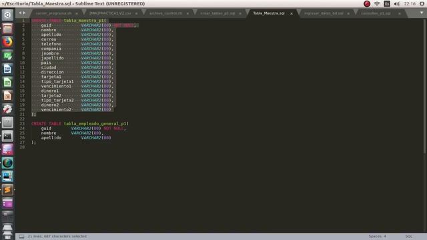Launch Firefox from the dock
This screenshot has width=427, height=240.
point(7,42)
